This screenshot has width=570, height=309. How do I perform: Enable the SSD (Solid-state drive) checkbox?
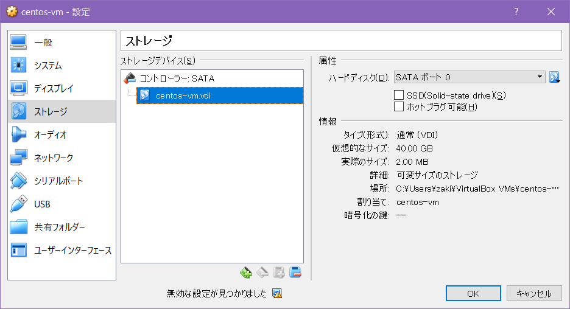tap(399, 95)
